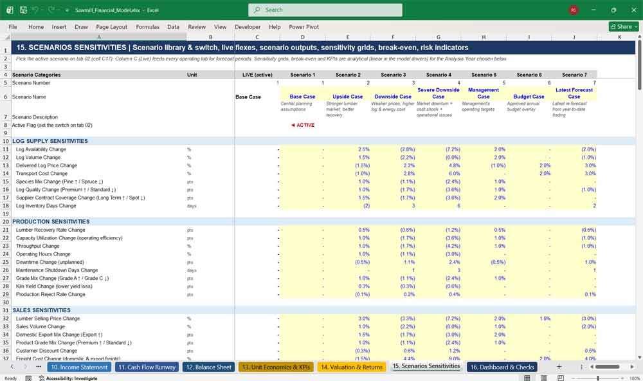Switch to 10. Income Statement sheet tab

[x=79, y=367]
